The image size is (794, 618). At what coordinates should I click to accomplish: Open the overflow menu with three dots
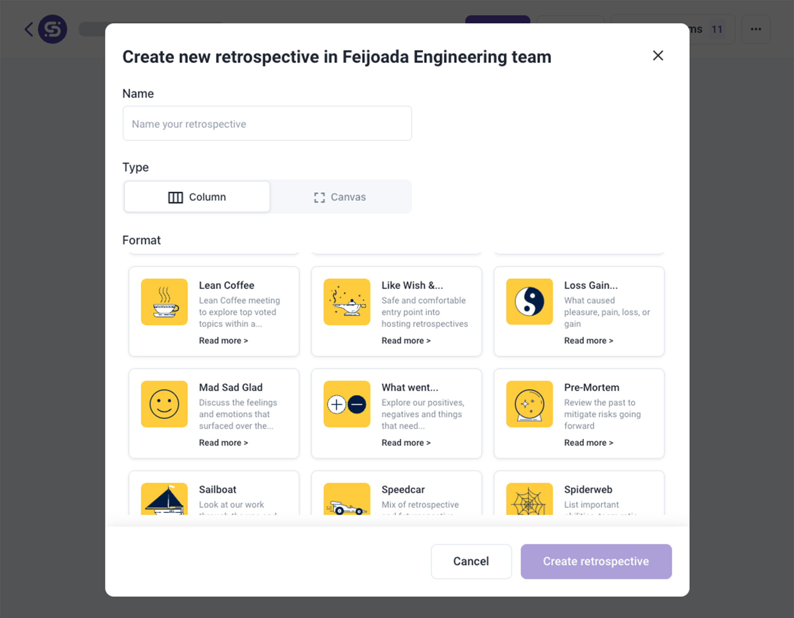[x=756, y=29]
